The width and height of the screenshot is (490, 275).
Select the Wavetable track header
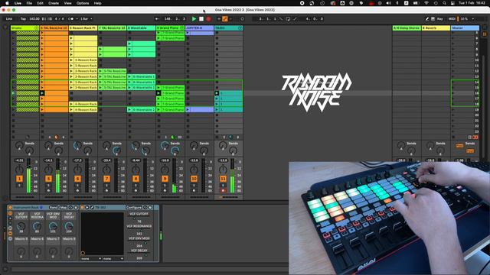[141, 28]
